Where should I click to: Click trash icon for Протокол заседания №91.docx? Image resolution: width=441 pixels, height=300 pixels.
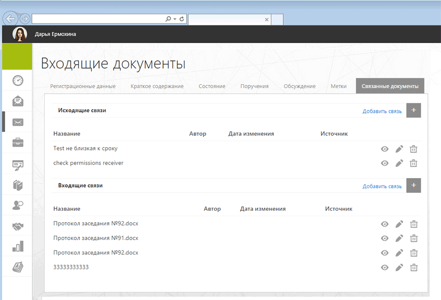pos(414,238)
